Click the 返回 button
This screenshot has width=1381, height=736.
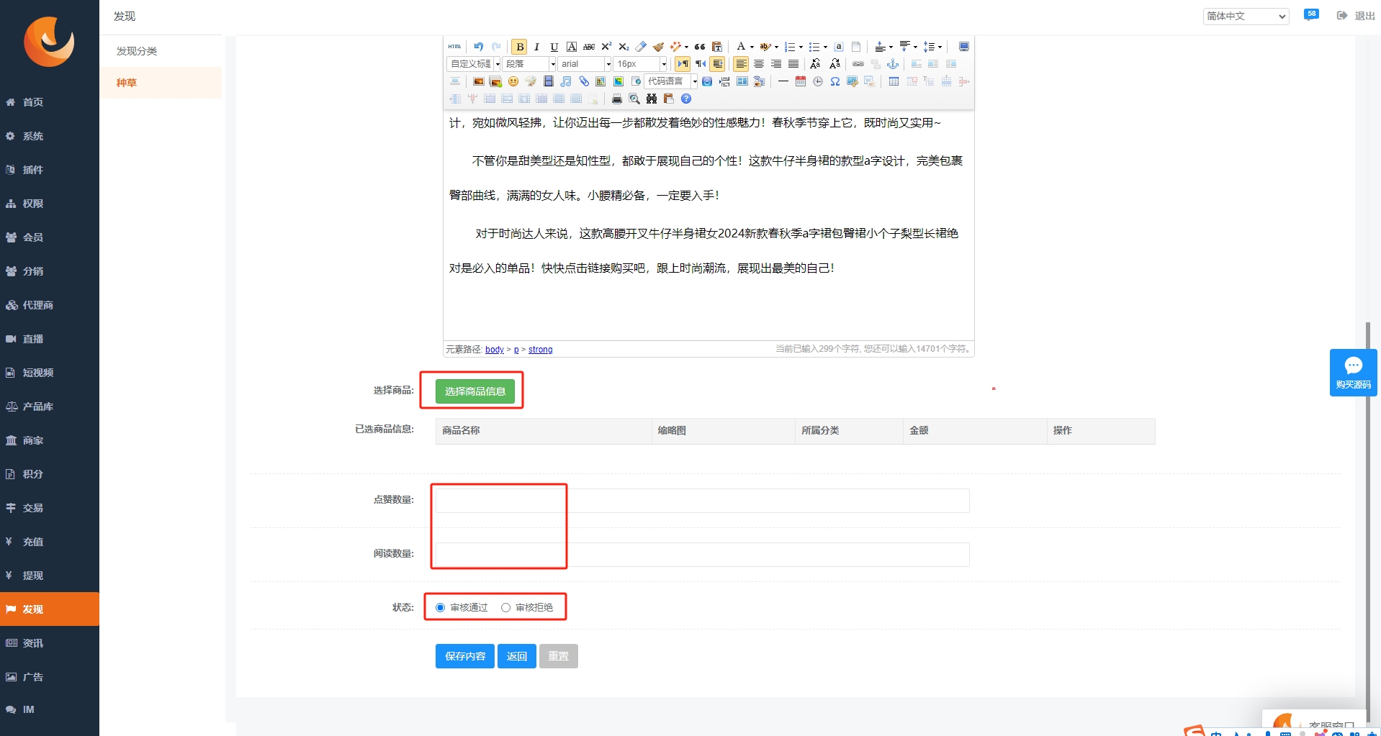(x=517, y=656)
